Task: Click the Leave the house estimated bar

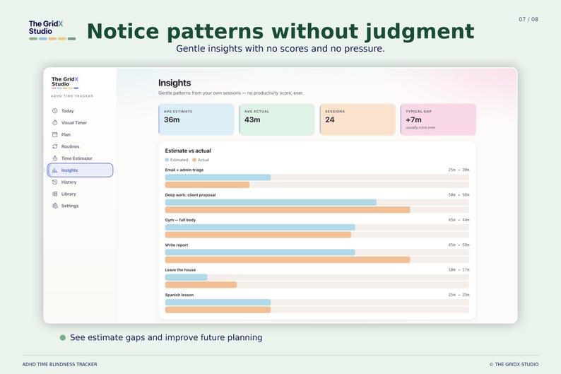Action: [x=186, y=277]
